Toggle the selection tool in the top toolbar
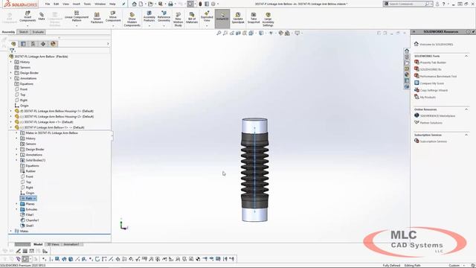This screenshot has height=268, width=476. coord(190,4)
